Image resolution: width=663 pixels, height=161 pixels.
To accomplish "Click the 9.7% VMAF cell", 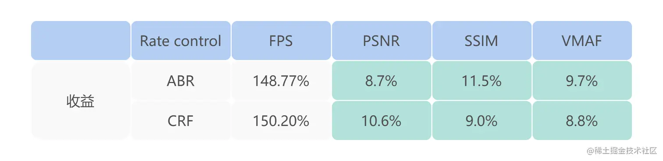I will 582,80.
